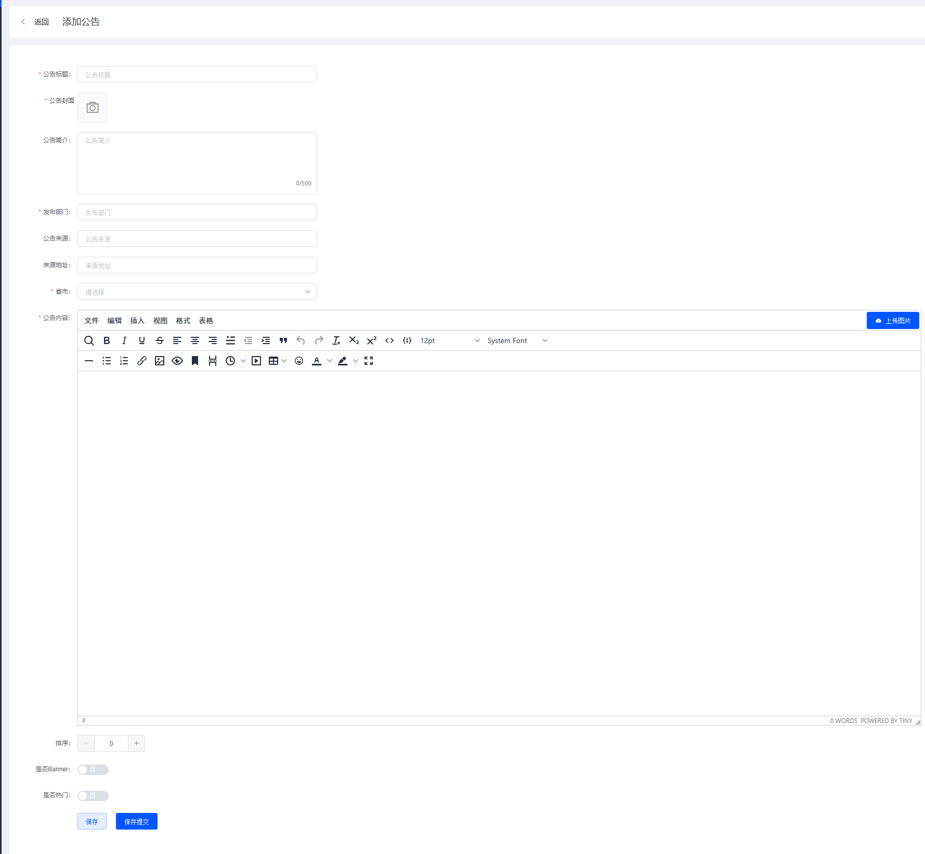The width and height of the screenshot is (925, 854).
Task: Apply strikethrough from the editor toolbar
Action: tap(160, 340)
